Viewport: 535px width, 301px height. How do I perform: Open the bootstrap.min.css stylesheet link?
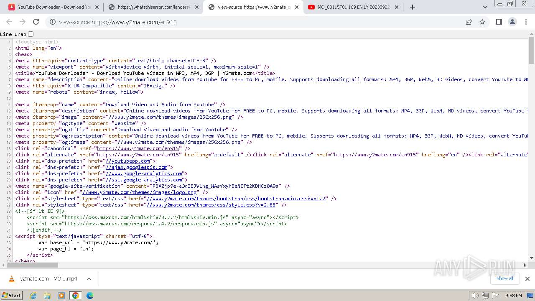236,199
